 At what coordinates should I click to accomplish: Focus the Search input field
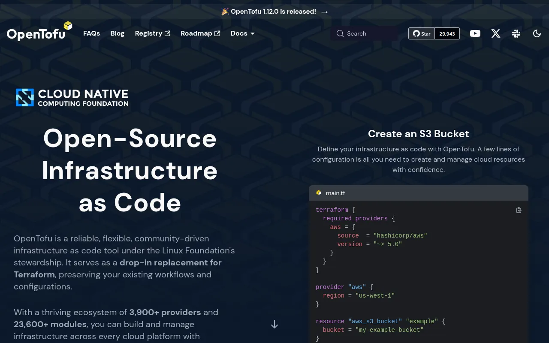364,33
